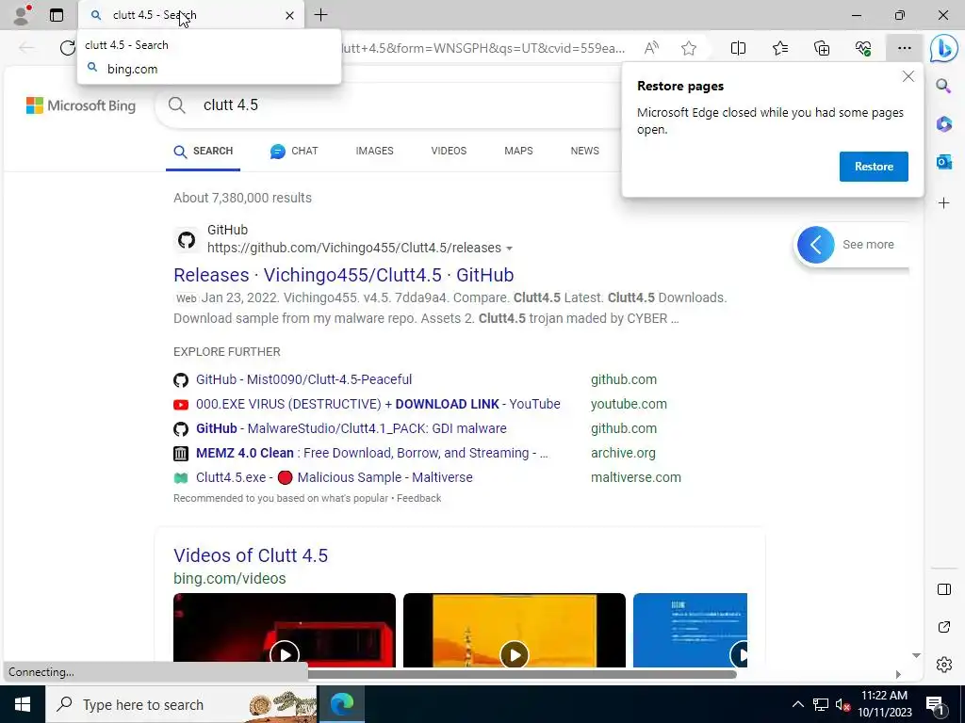Viewport: 965px width, 723px height.
Task: Click the network icon in system tray
Action: [820, 704]
